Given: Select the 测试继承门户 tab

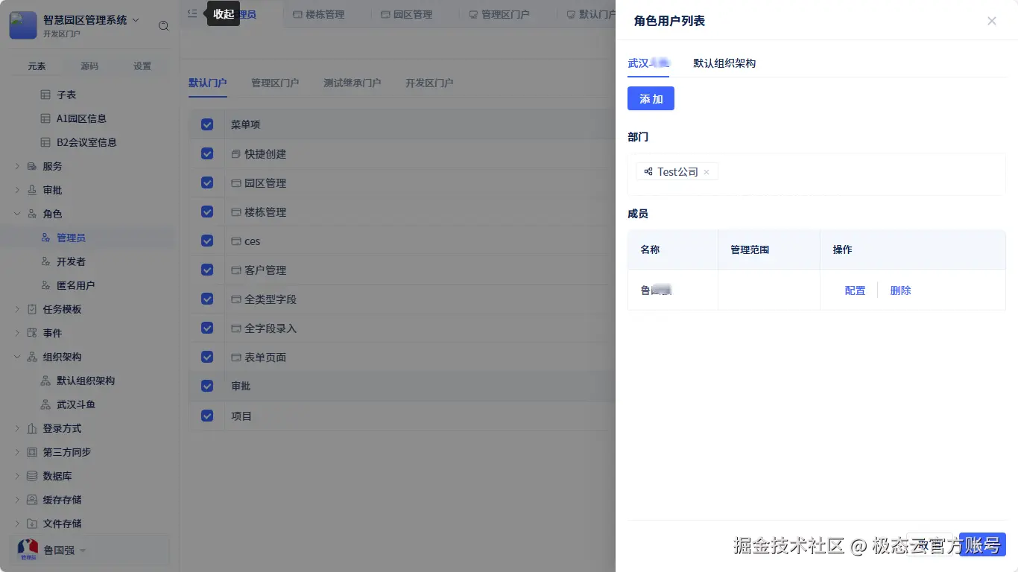Looking at the screenshot, I should pyautogui.click(x=352, y=83).
